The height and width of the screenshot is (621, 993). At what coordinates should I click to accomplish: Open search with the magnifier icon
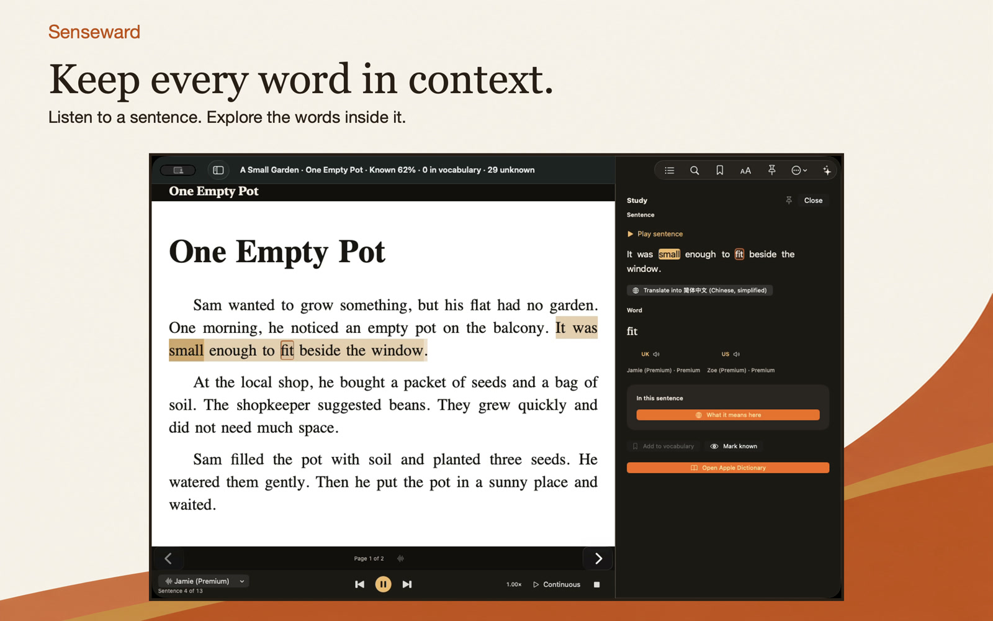(x=694, y=170)
